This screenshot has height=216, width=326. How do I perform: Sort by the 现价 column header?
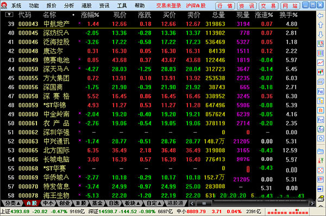point(120,15)
